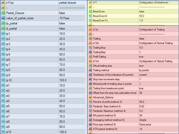The image size is (179, 134).
Task: Edit Offset from stop loss level value 50
Action: point(141,93)
